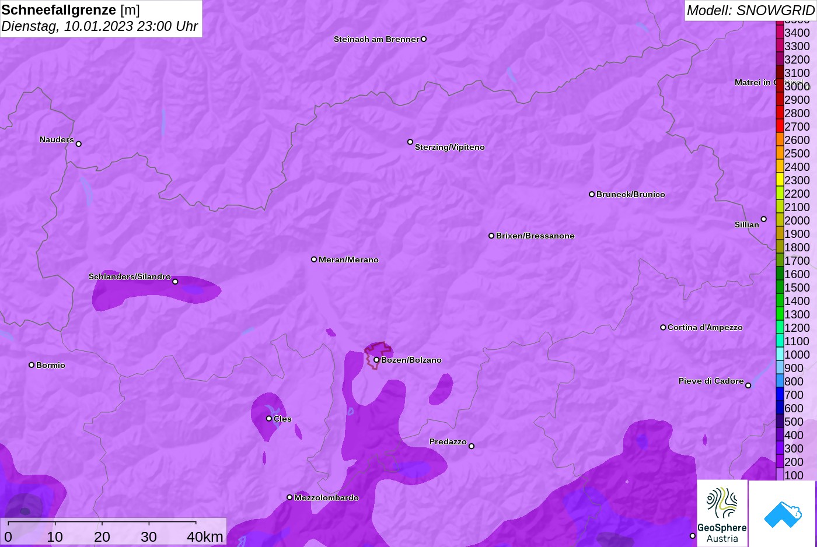
Task: Select the 2300 m yellow legend swatch
Action: (x=780, y=180)
